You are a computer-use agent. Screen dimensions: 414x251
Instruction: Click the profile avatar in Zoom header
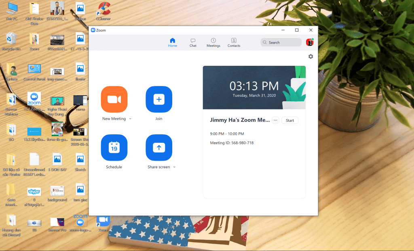(x=309, y=42)
